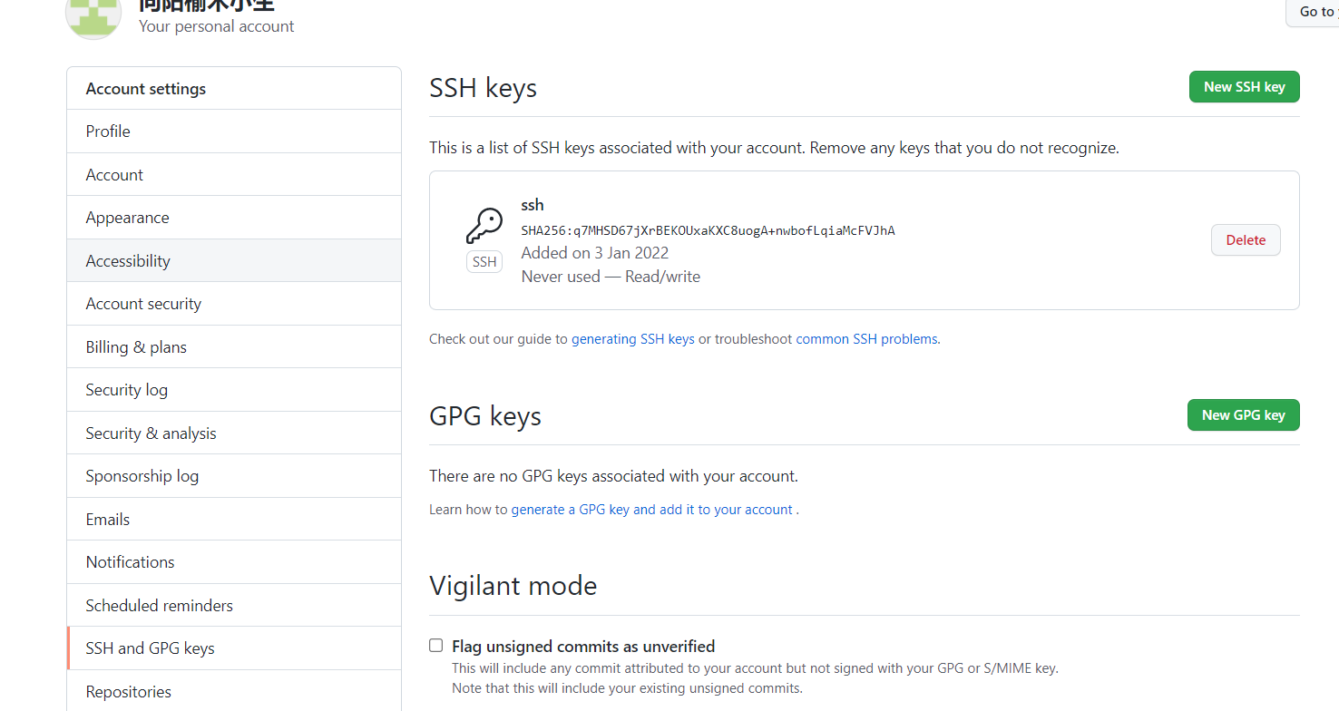Open the generate a GPG key link
The width and height of the screenshot is (1339, 711).
(x=651, y=510)
